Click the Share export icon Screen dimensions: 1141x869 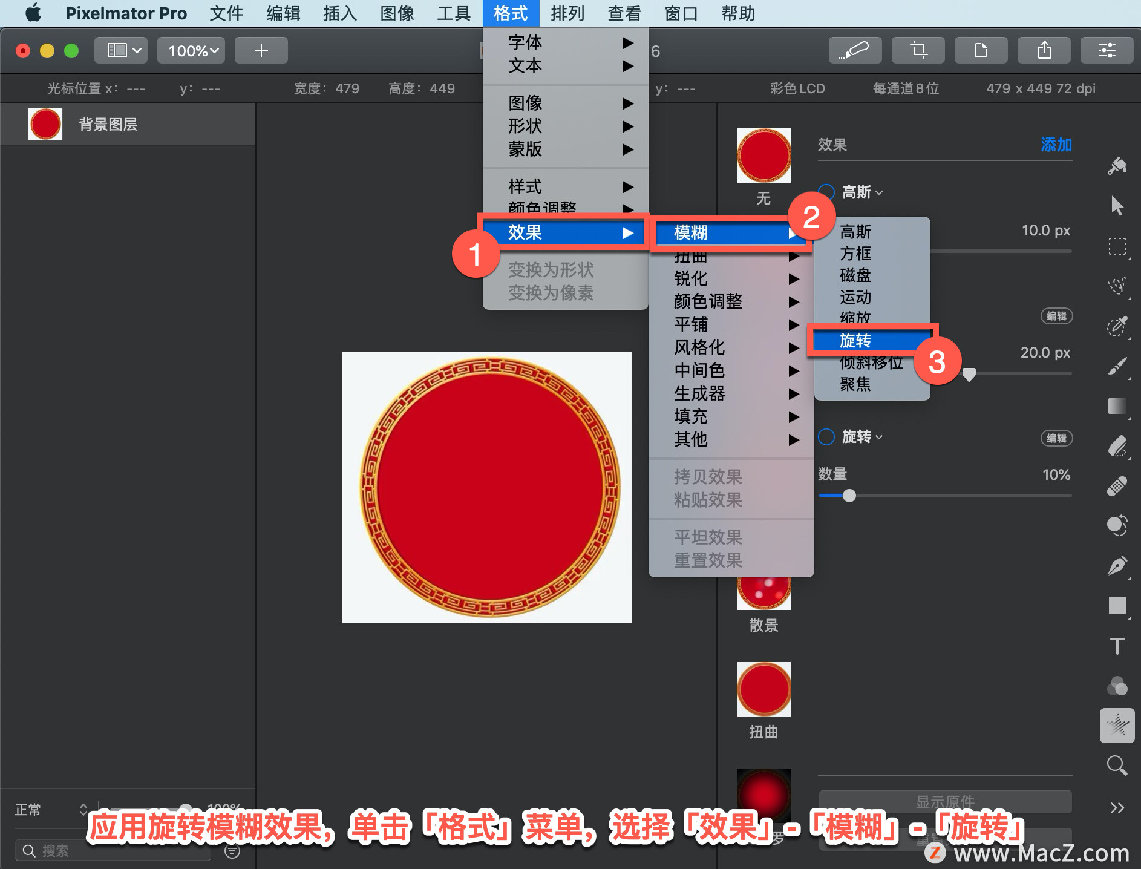point(1044,50)
